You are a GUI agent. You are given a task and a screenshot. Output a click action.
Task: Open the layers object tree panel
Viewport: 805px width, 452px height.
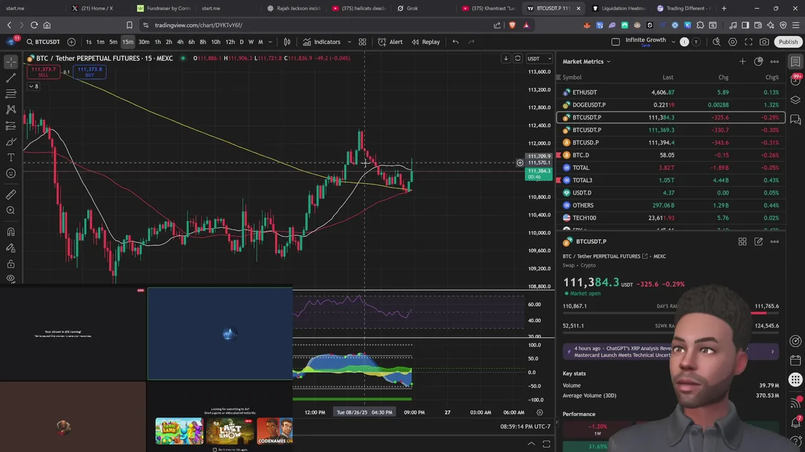click(x=796, y=100)
